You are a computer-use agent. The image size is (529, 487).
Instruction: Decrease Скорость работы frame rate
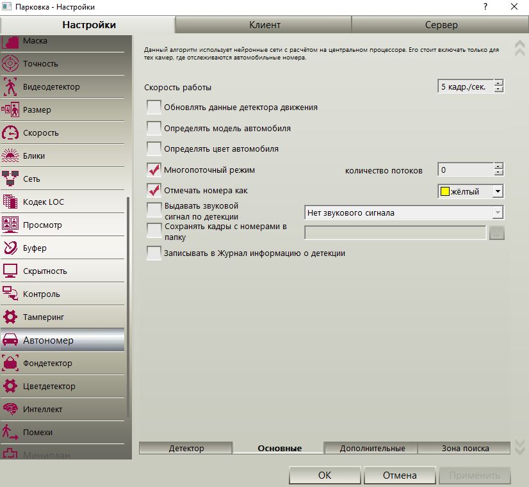(498, 90)
